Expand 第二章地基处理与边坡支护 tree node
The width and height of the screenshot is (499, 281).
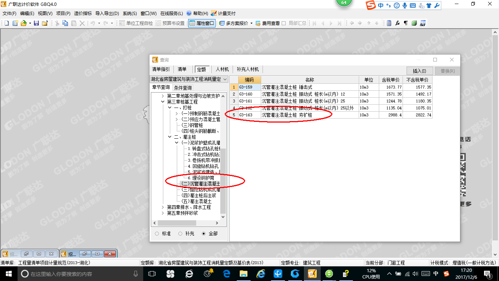[x=163, y=96]
